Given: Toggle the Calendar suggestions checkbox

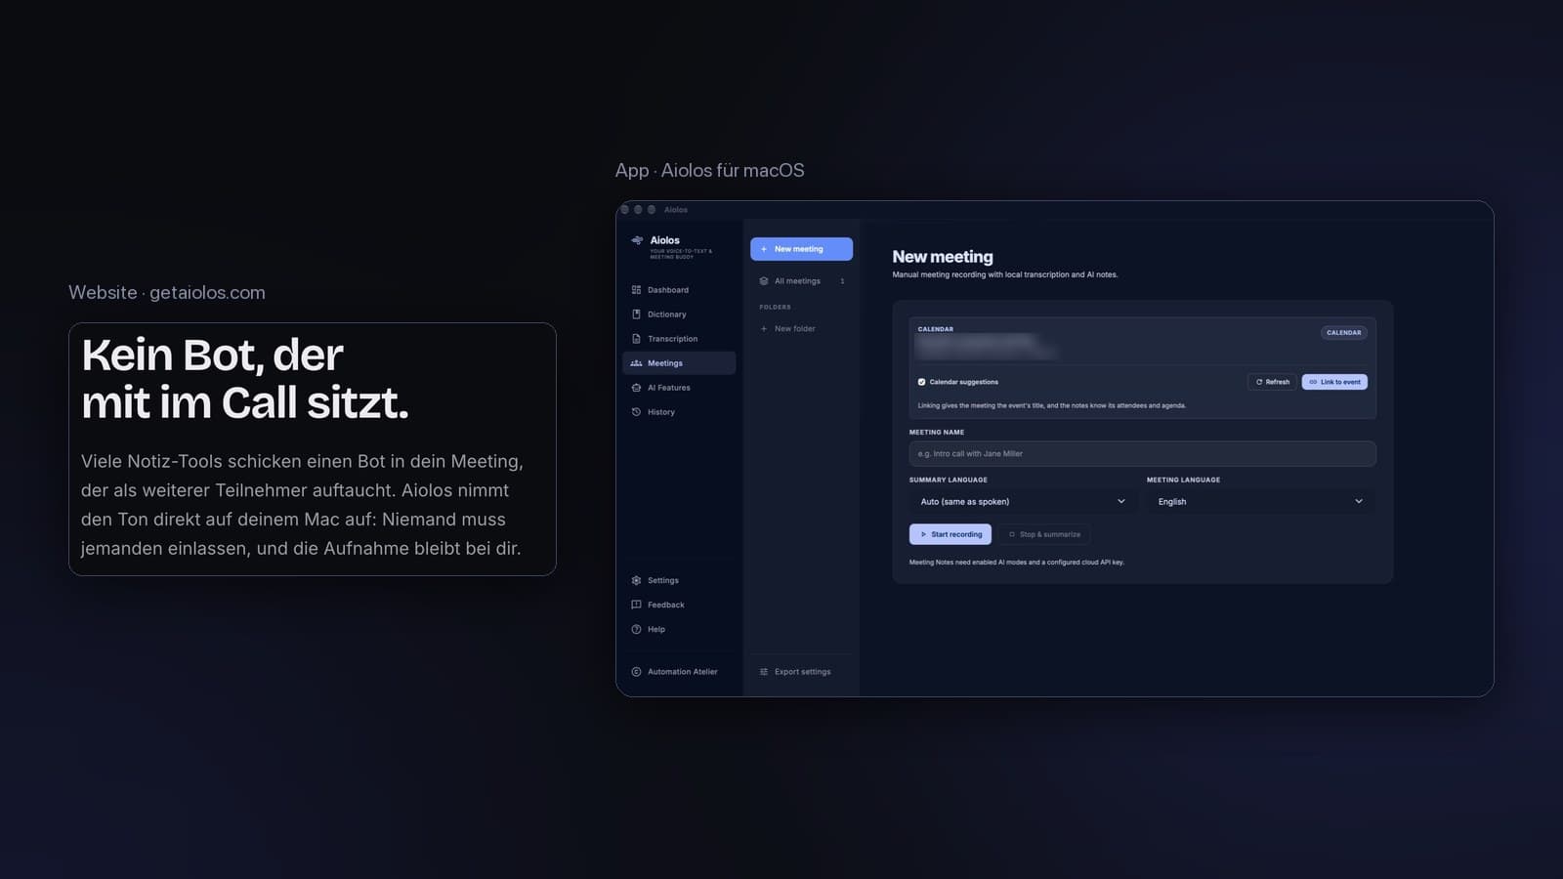Looking at the screenshot, I should pyautogui.click(x=921, y=382).
